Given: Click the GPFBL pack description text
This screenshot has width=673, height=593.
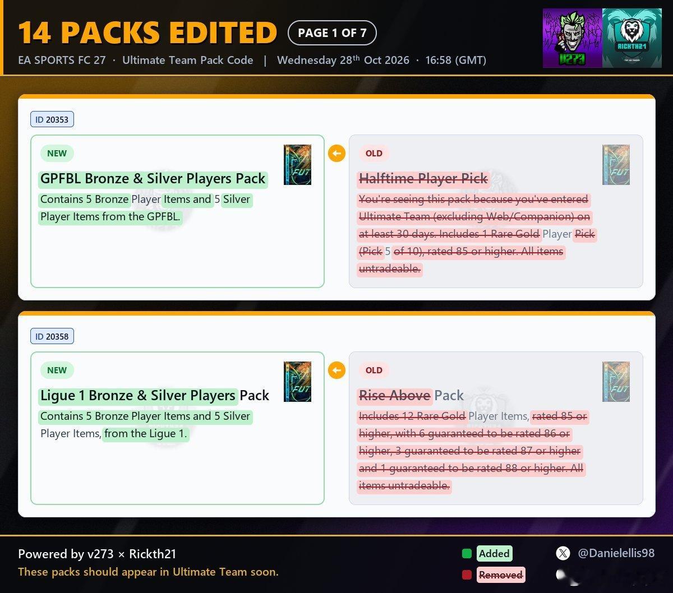Looking at the screenshot, I should click(146, 208).
